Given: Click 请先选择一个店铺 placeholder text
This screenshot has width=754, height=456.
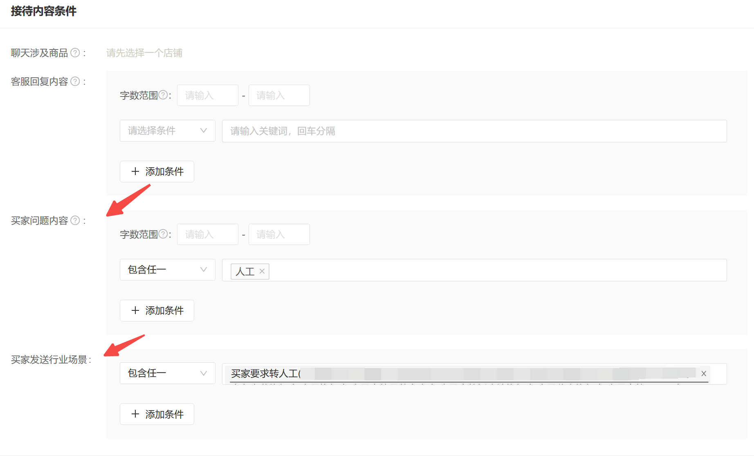Looking at the screenshot, I should point(144,53).
